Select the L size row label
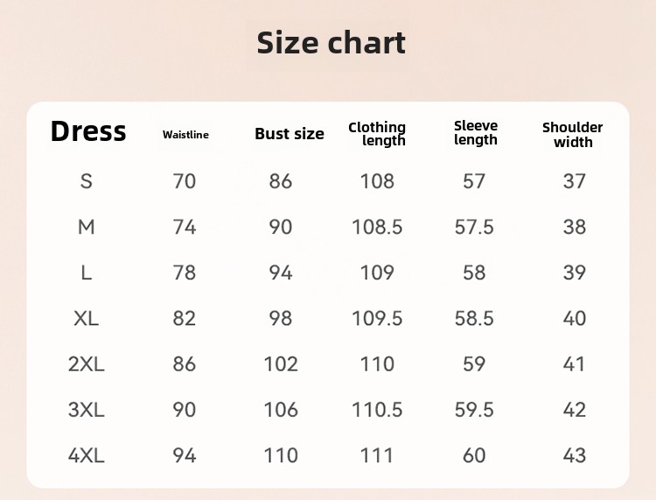 87,272
